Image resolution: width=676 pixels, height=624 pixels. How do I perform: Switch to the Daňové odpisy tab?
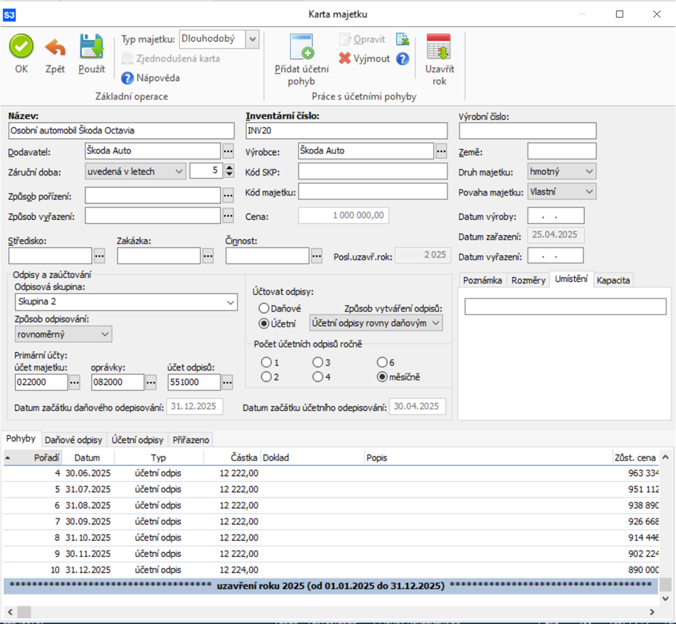[74, 440]
